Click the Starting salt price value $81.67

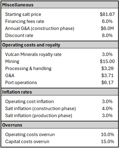click(107, 14)
